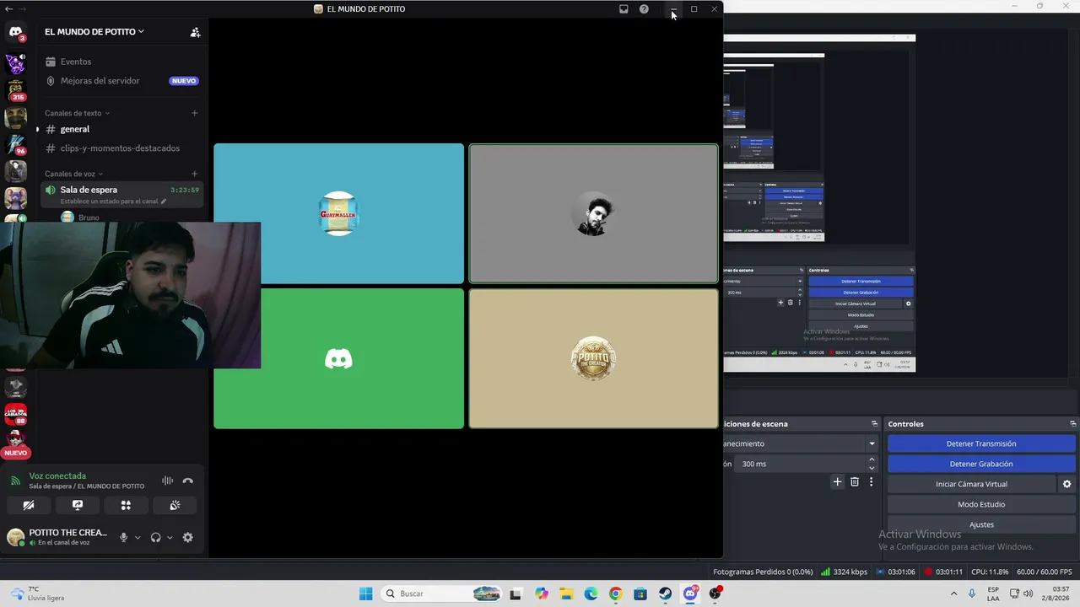The image size is (1080, 607).
Task: Share your screen in Discord
Action: pyautogui.click(x=78, y=505)
